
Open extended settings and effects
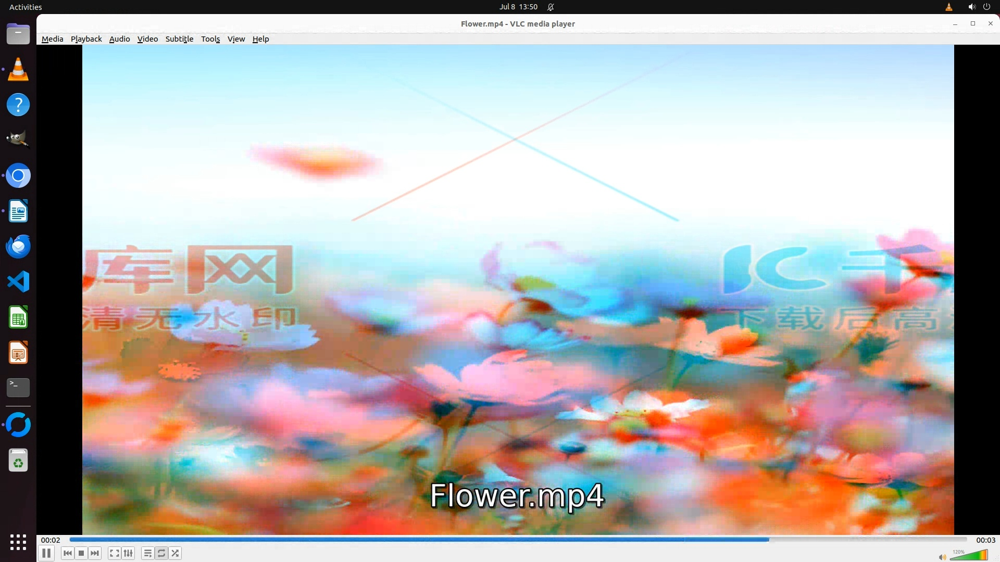[x=128, y=553]
